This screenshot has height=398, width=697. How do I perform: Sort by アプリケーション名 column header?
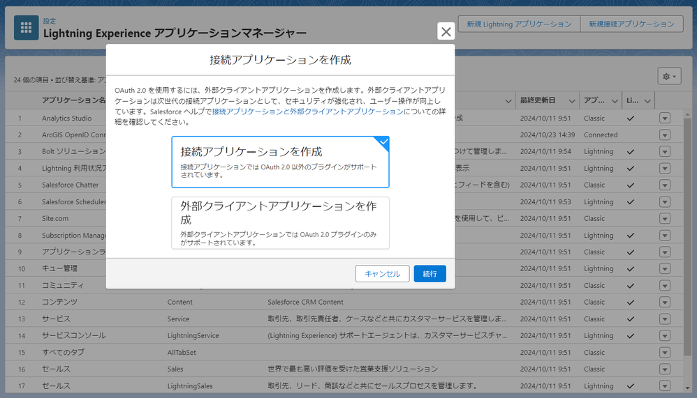pyautogui.click(x=73, y=100)
